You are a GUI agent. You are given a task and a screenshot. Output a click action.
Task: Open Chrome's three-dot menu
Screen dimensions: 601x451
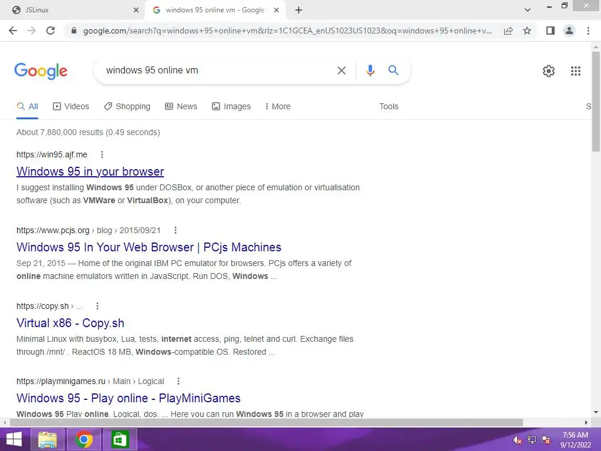[x=588, y=31]
